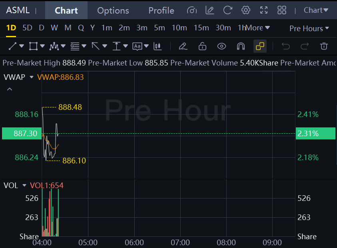Toggle the magnet snap mode

[x=241, y=46]
